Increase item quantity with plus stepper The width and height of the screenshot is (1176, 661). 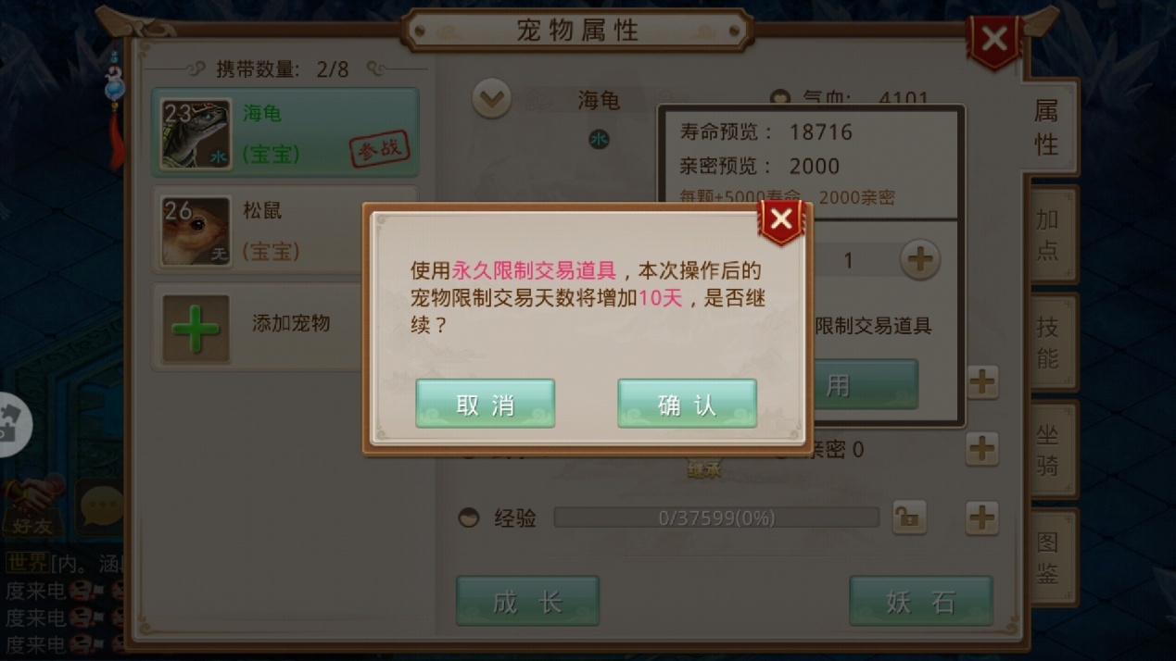[x=919, y=260]
